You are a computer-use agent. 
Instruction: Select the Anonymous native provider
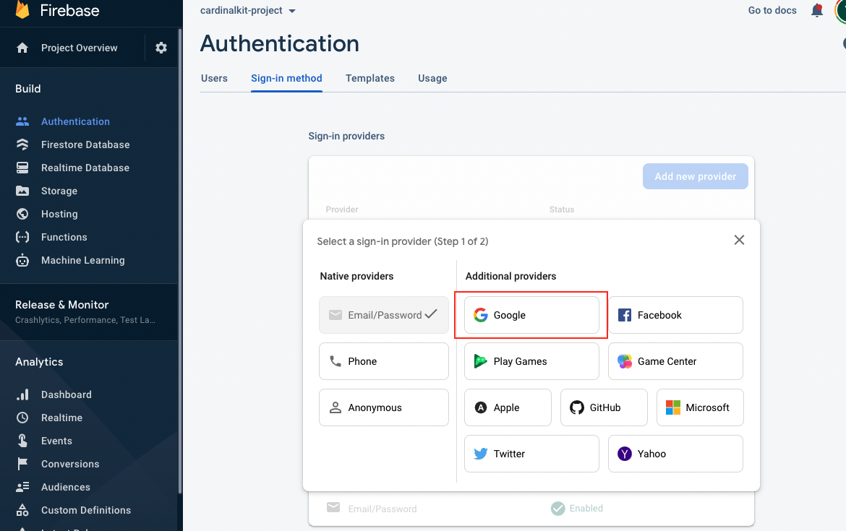[384, 407]
